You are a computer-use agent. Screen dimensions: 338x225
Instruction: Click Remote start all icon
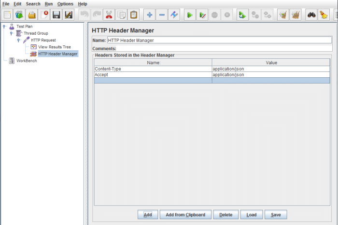242,15
